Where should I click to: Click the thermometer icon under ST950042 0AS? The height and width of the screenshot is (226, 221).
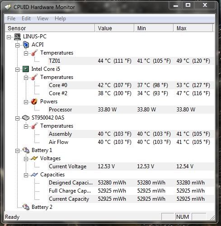(34, 126)
